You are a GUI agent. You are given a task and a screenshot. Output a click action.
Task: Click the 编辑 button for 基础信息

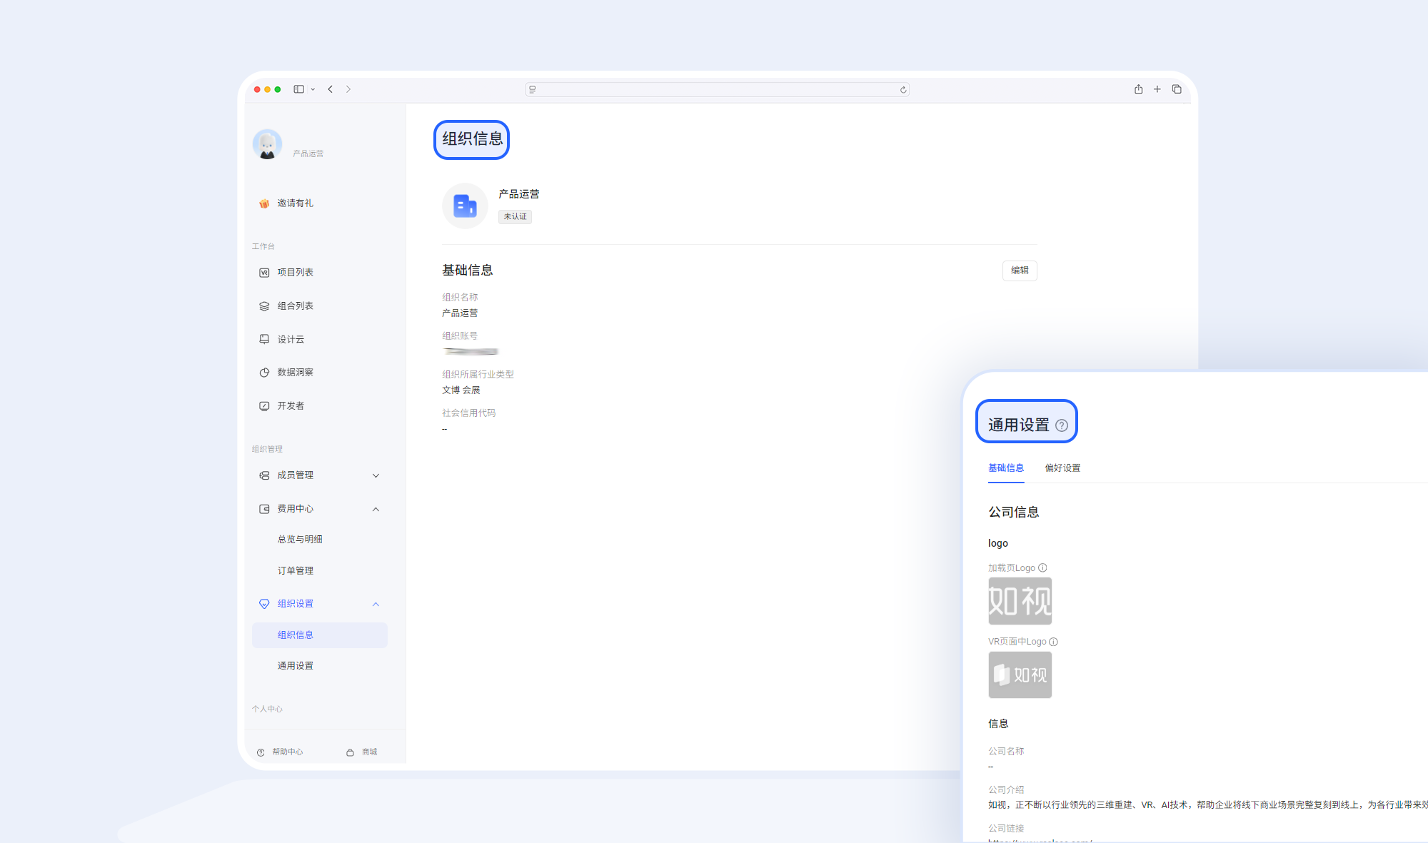coord(1020,271)
